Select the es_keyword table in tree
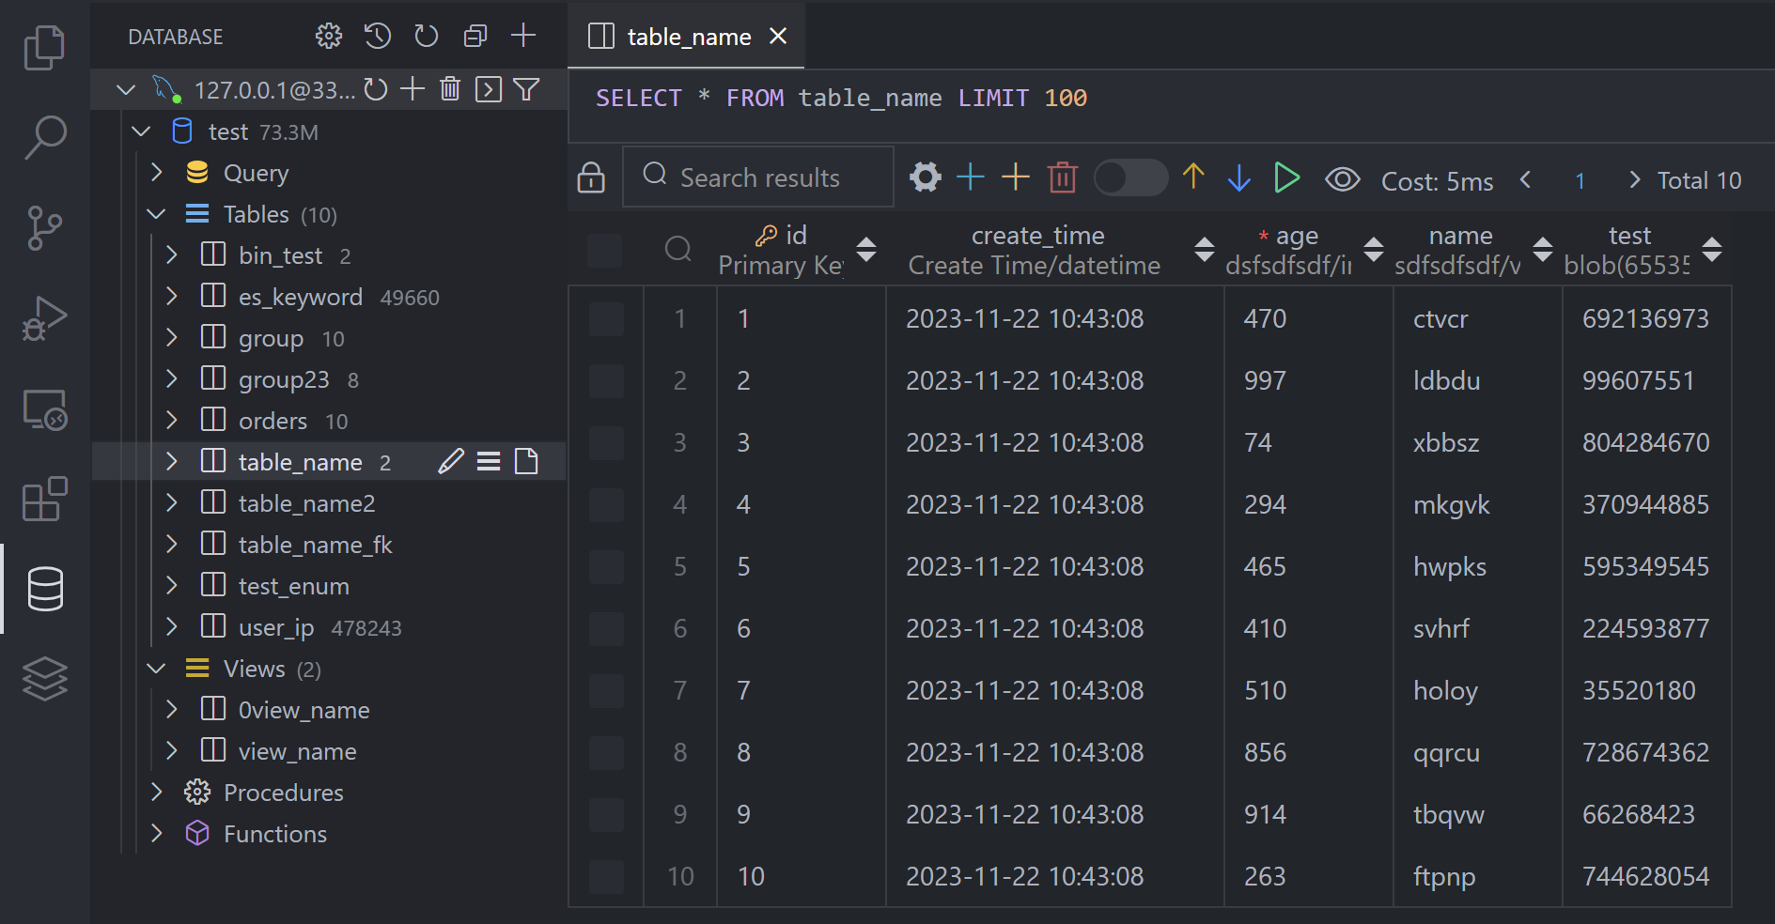Screen dimensions: 1775x924 point(300,298)
